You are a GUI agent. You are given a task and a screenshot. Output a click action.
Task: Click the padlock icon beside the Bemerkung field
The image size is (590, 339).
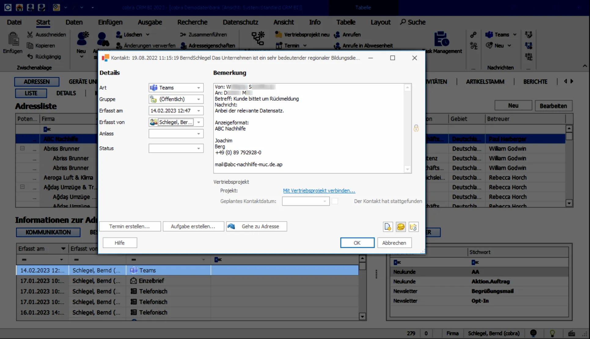[416, 128]
